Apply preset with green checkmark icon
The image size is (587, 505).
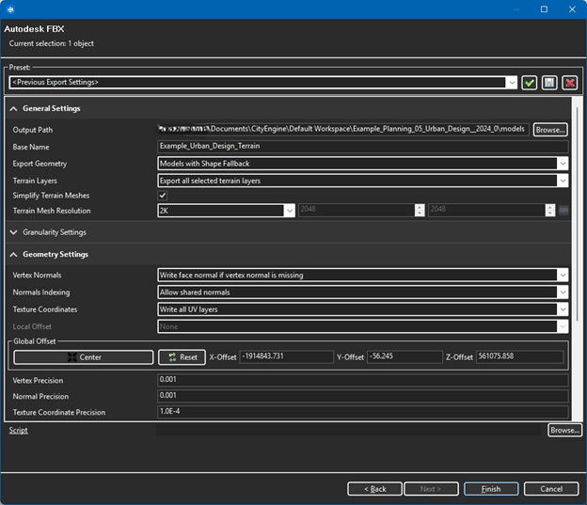[x=529, y=83]
